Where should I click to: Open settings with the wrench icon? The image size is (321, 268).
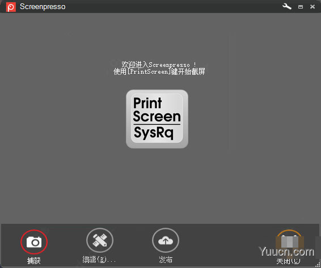point(287,7)
